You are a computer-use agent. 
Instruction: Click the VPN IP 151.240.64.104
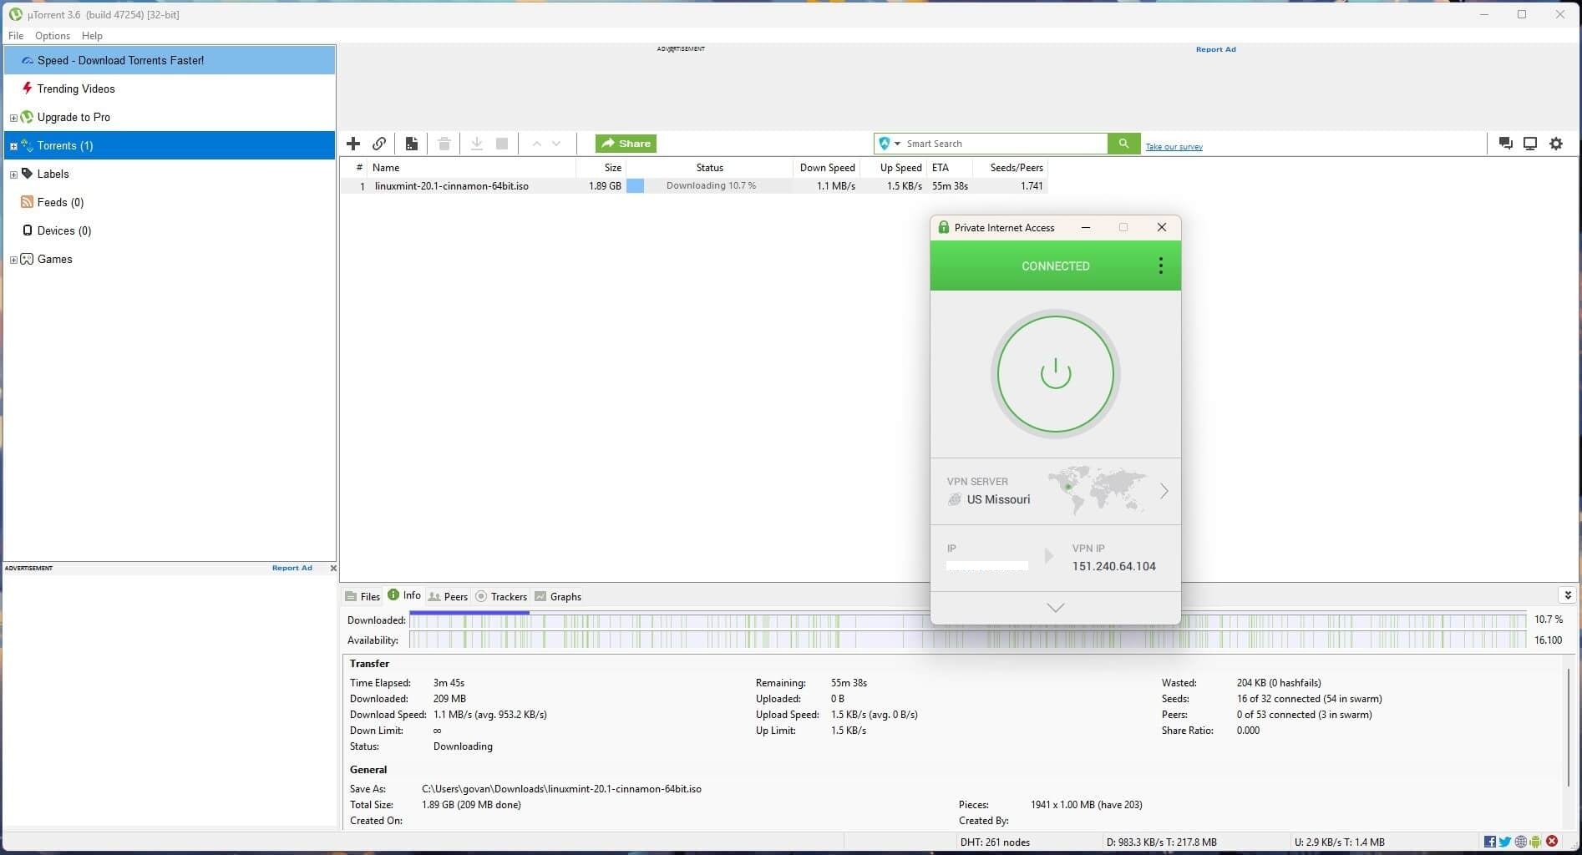tap(1114, 566)
